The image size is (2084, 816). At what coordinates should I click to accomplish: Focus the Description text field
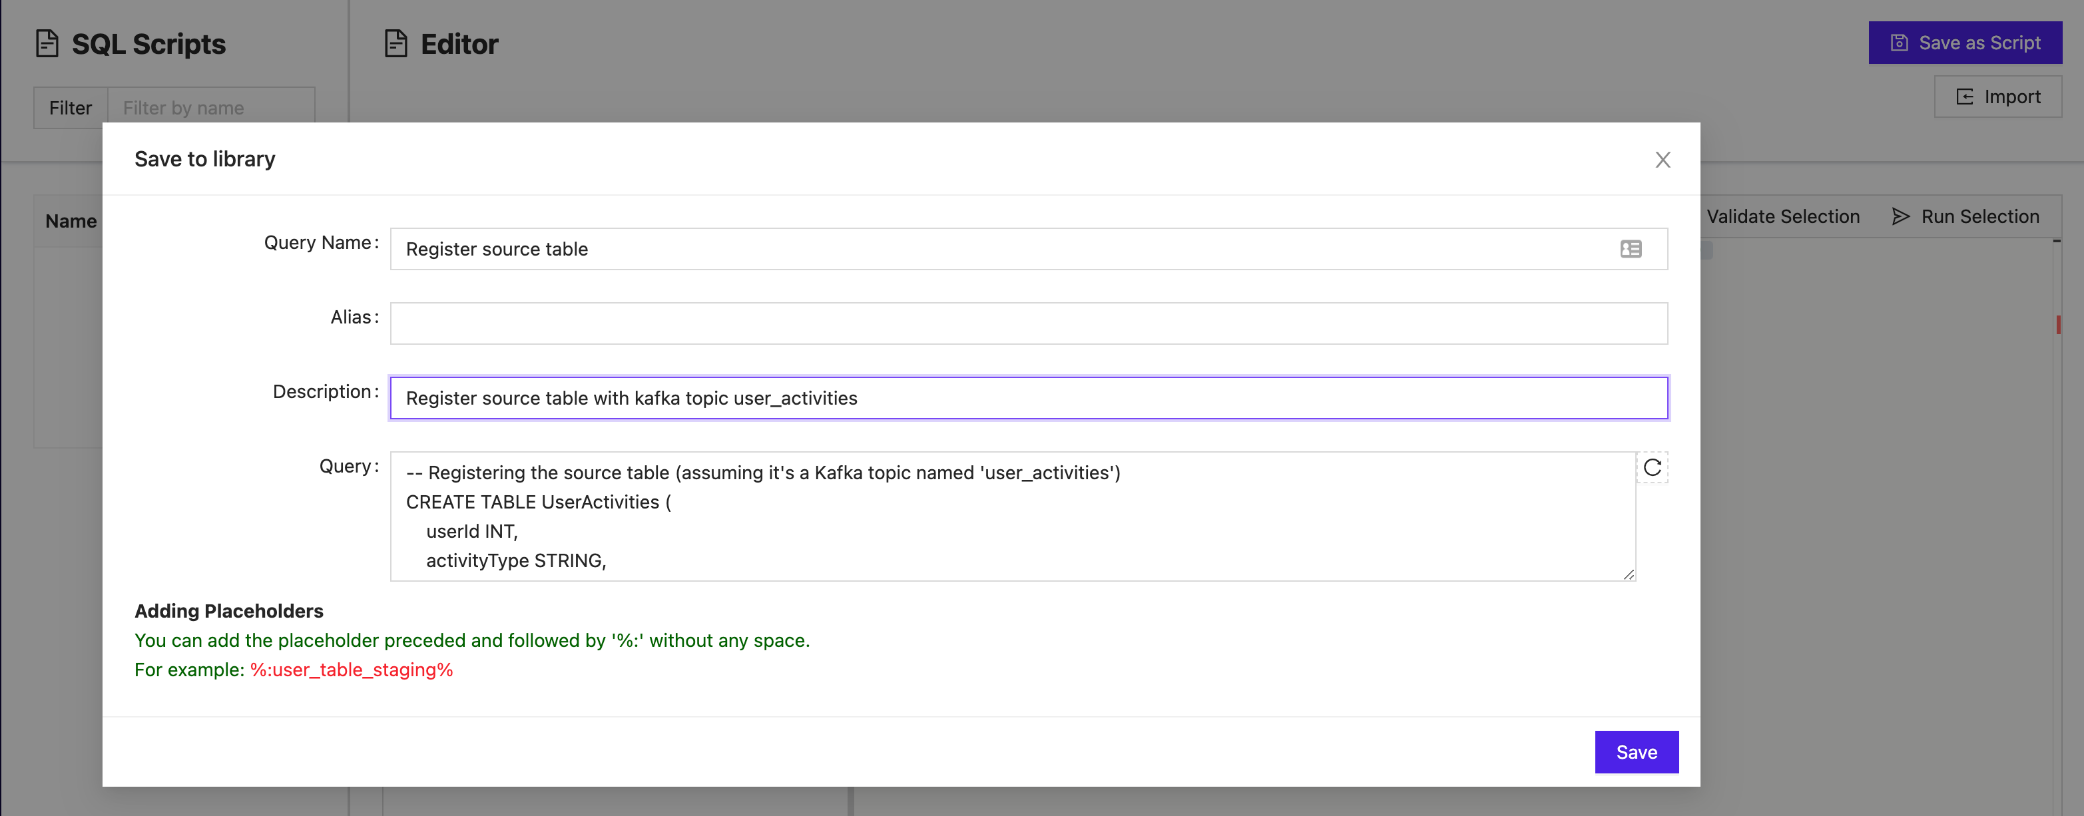click(1028, 398)
